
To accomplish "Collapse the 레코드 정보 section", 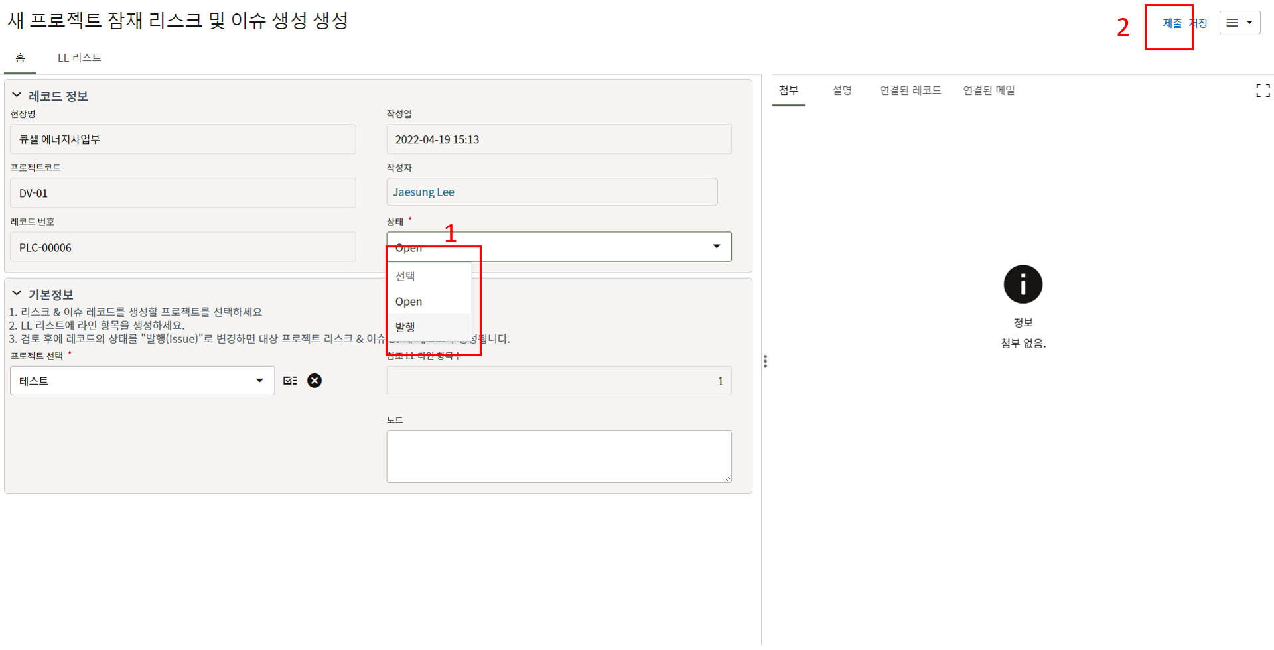I will point(17,96).
